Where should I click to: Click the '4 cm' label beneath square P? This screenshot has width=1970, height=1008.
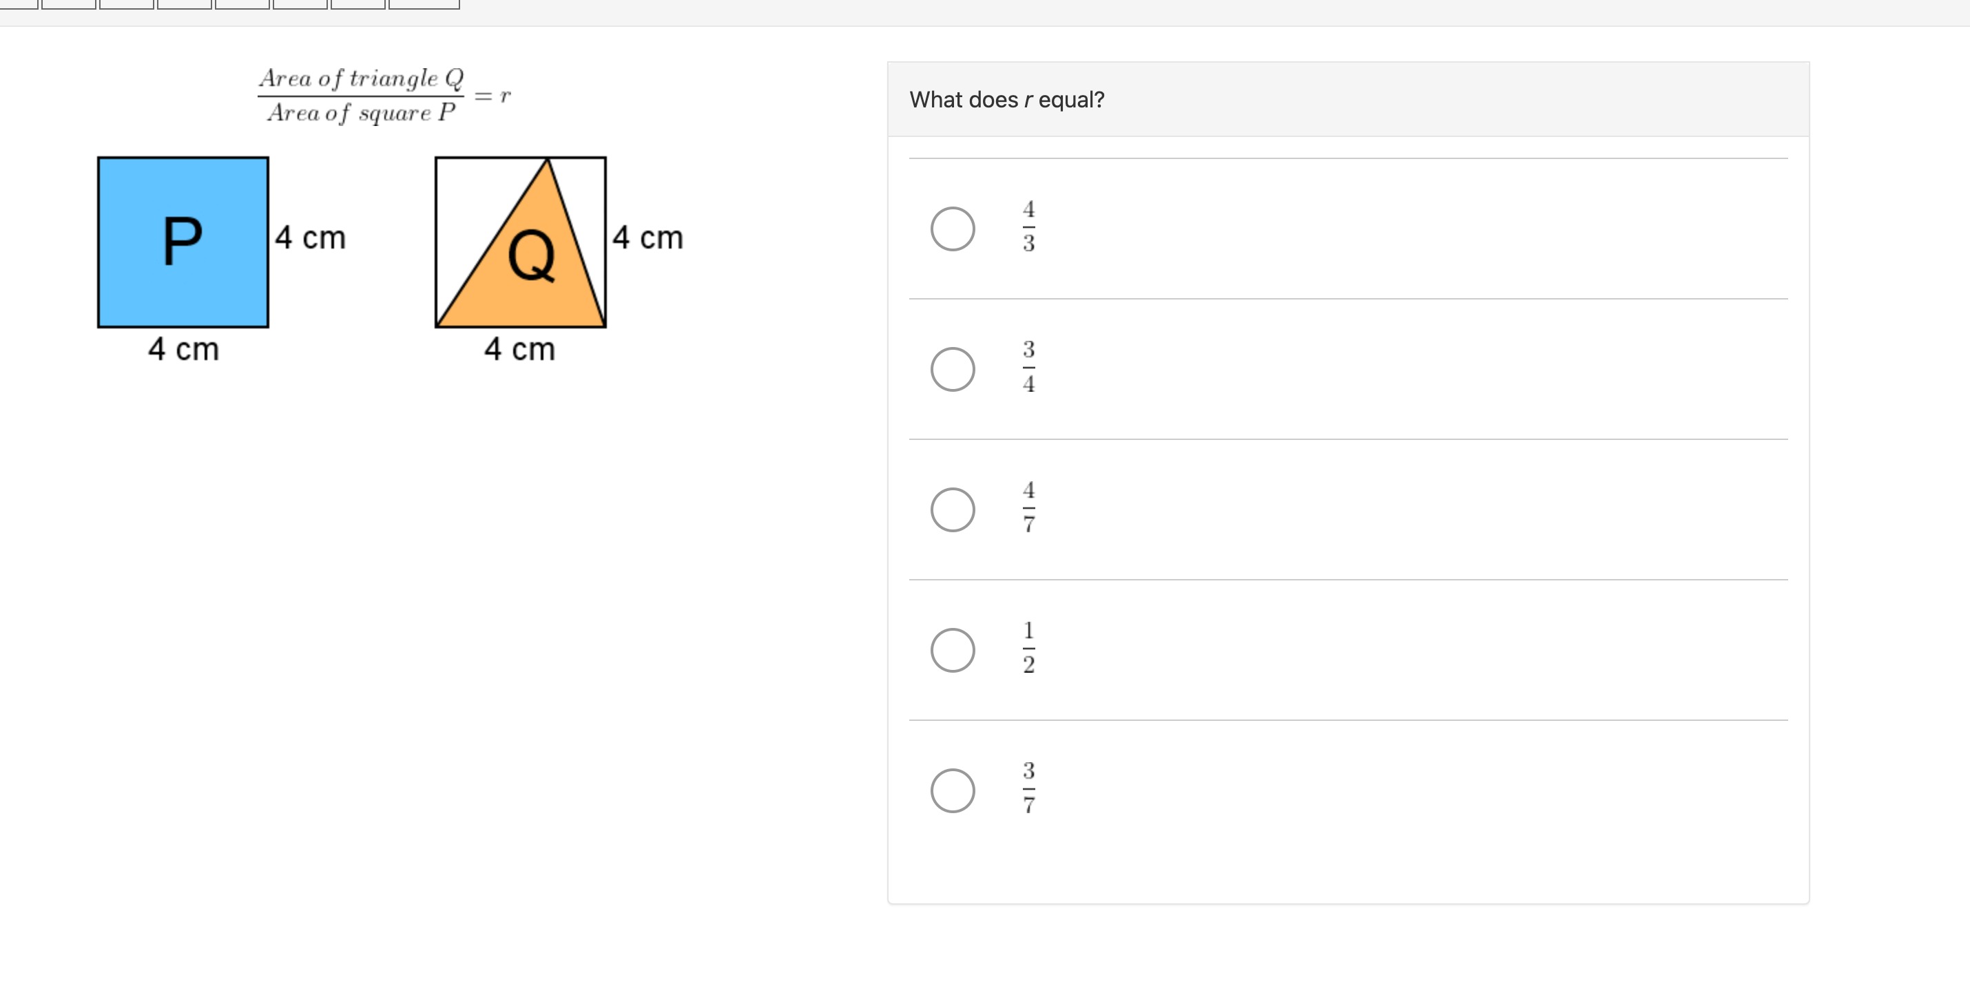click(x=183, y=349)
